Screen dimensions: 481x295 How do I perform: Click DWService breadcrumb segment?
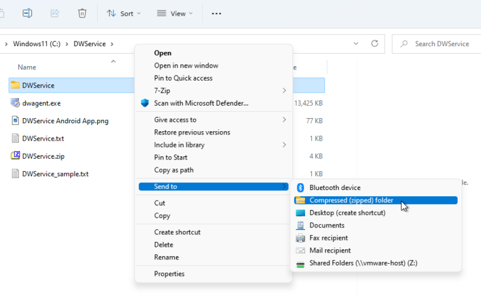90,44
